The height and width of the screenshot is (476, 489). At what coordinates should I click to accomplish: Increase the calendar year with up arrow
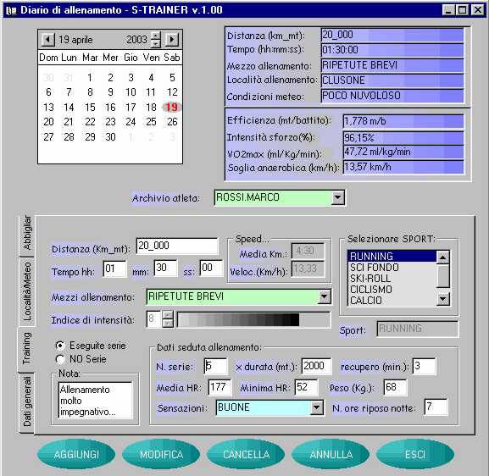pyautogui.click(x=156, y=36)
